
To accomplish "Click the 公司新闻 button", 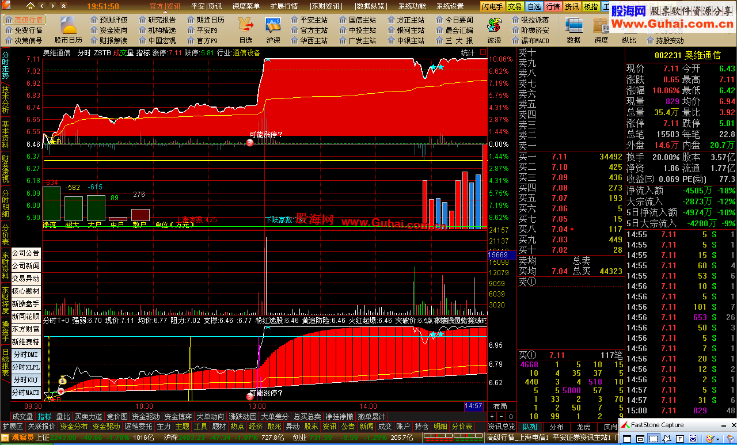I will pos(26,265).
